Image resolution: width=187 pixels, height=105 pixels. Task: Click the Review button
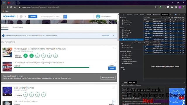pos(112,68)
